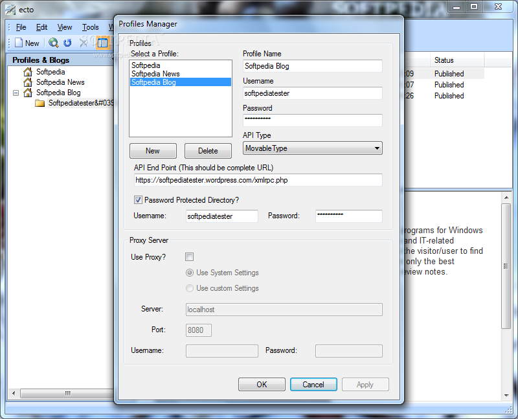The width and height of the screenshot is (518, 419).
Task: Click the proxy Password field
Action: point(349,351)
